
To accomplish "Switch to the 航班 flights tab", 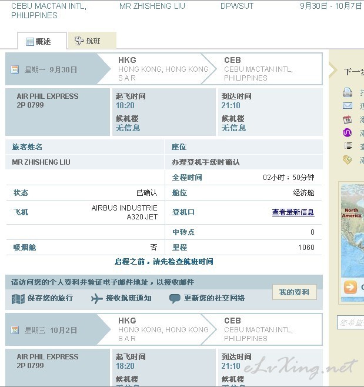I will [x=92, y=41].
